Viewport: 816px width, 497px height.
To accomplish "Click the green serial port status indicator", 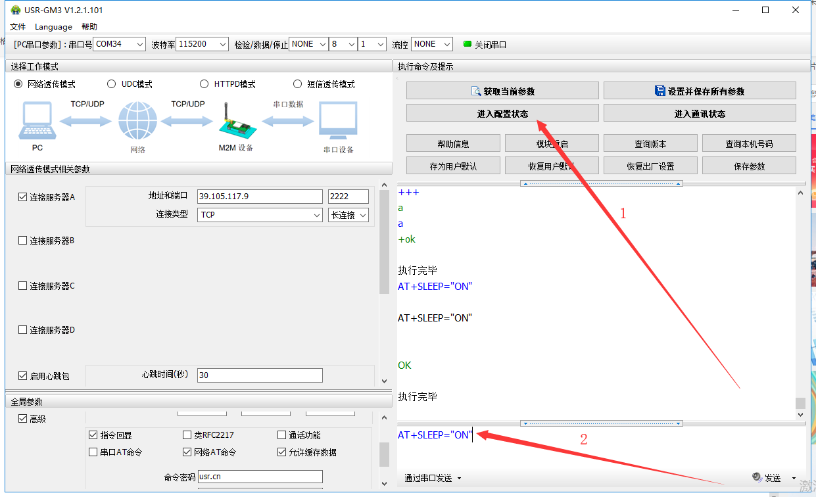I will pos(468,45).
